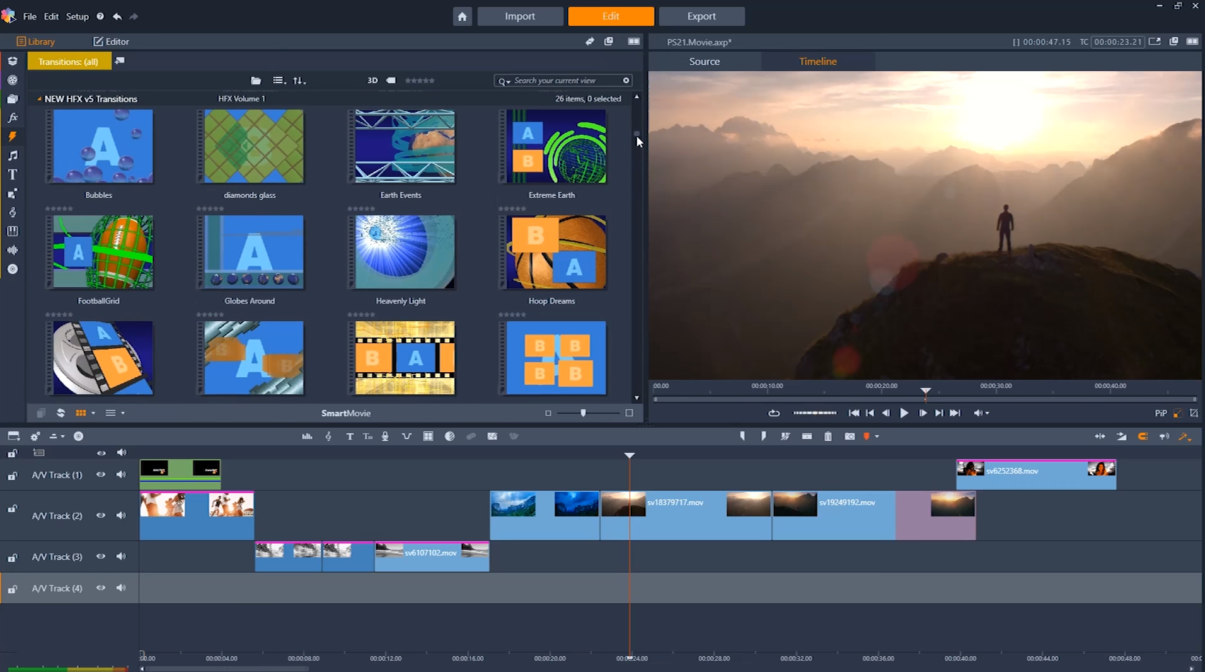Toggle magnetic snapping on timeline
The image size is (1205, 672).
pyautogui.click(x=1143, y=436)
